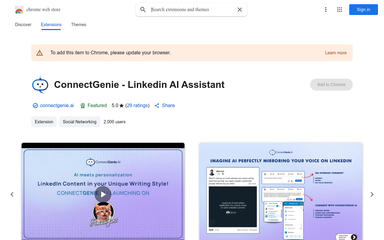Open the LinkedIn voice mirroring screenshot
The height and width of the screenshot is (240, 384).
pos(281,191)
